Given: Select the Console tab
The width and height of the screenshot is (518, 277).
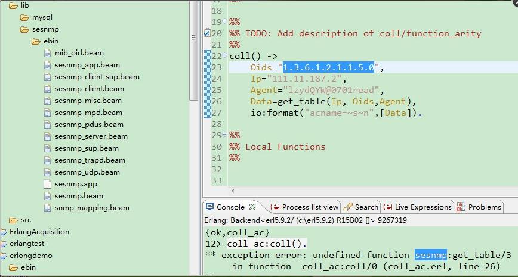Looking at the screenshot, I should [230, 207].
